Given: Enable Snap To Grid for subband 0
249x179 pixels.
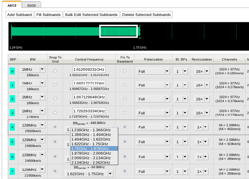Looking at the screenshot, I should (x=55, y=71).
